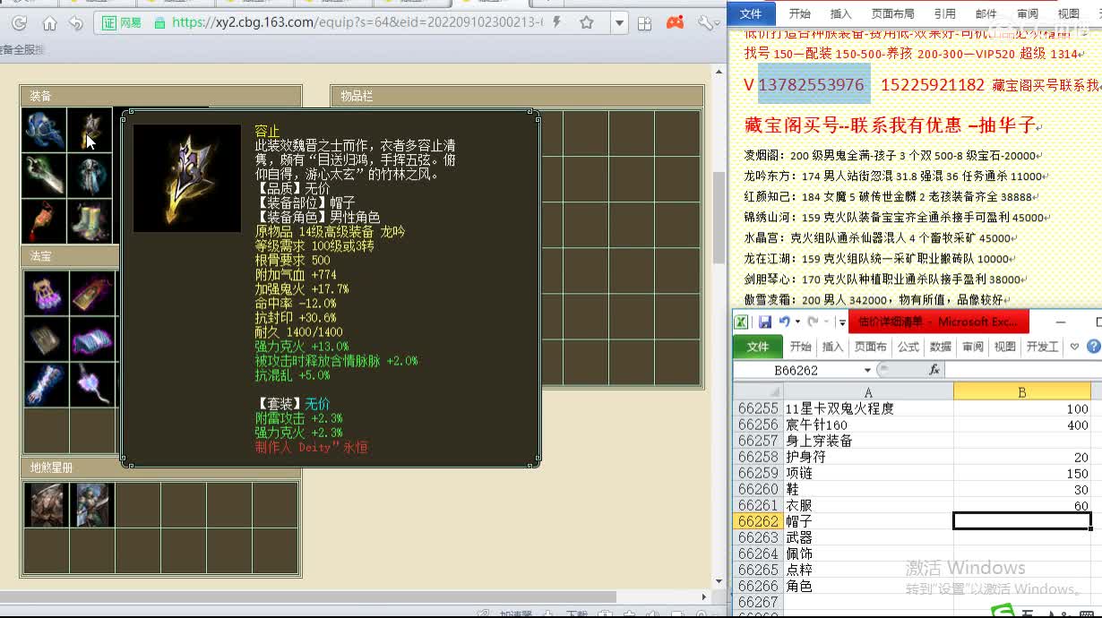This screenshot has width=1102, height=618.
Task: Click the gray book 法宝 item icon
Action: pyautogui.click(x=47, y=339)
